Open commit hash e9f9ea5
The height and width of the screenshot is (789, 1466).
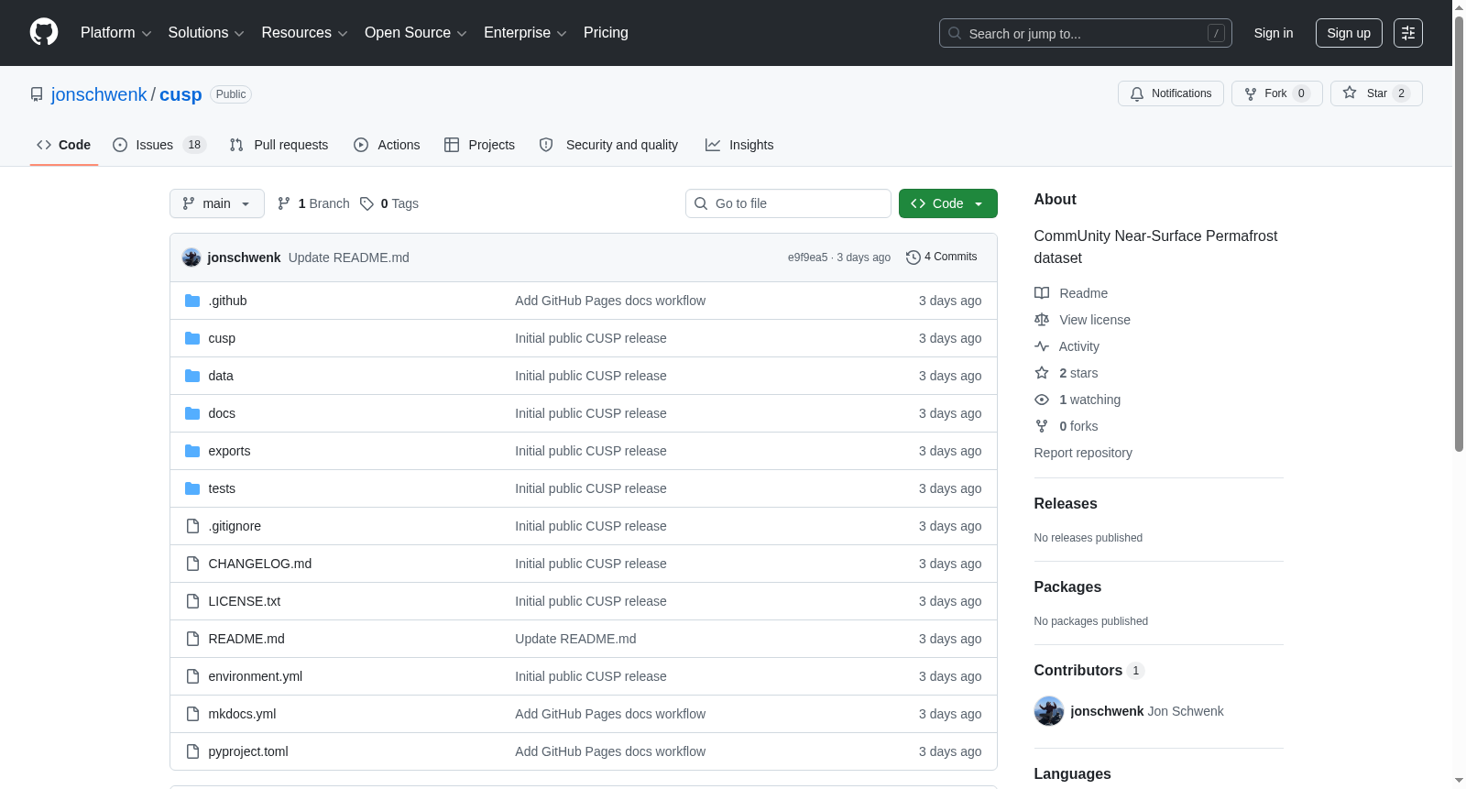[807, 258]
